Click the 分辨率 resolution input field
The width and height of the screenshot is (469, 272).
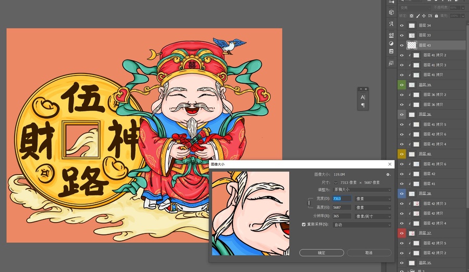tap(342, 216)
